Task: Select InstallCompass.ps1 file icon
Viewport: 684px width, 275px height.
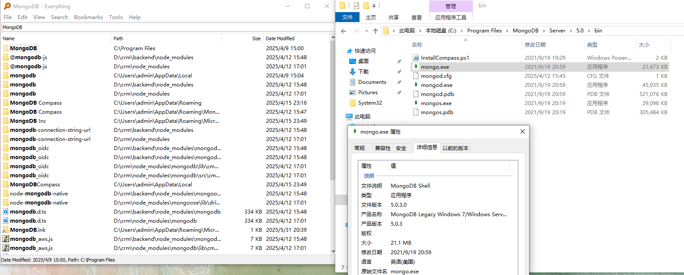Action: (x=416, y=58)
